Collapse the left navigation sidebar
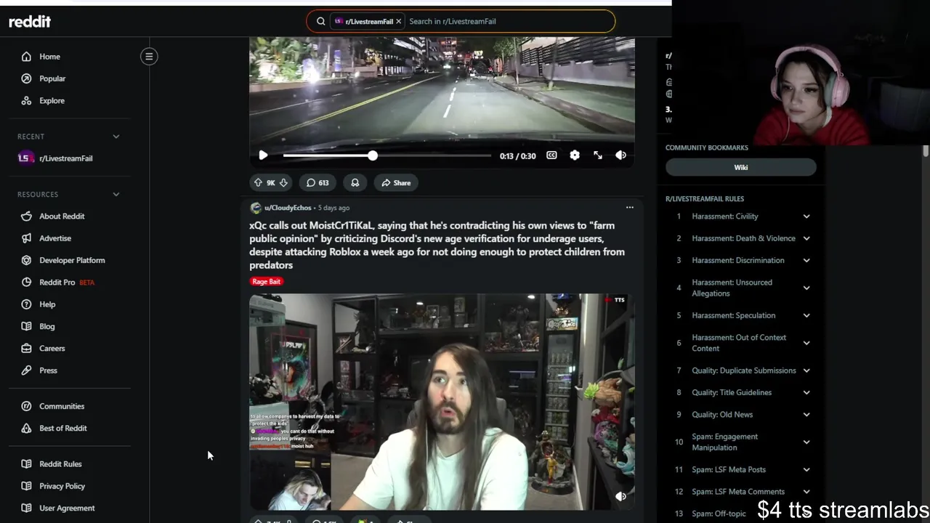This screenshot has height=523, width=930. click(149, 57)
